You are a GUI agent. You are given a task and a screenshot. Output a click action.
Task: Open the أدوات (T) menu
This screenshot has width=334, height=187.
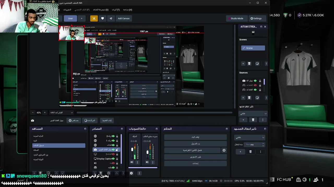pos(116,10)
